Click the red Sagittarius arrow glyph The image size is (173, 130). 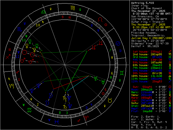point(8,57)
